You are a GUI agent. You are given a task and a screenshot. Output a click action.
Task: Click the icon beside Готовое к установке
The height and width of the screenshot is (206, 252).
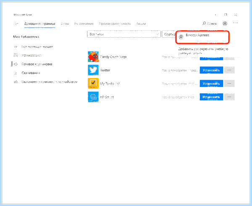tap(16, 64)
